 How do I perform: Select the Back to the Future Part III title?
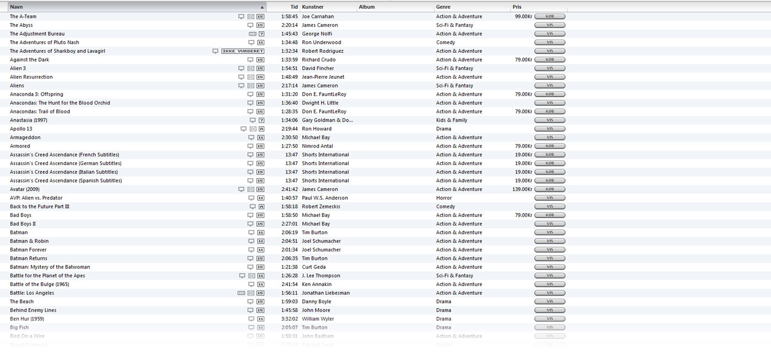point(40,207)
